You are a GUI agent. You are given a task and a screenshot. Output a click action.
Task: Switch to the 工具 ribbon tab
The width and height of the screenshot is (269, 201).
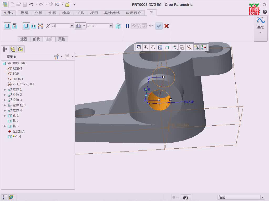click(80, 13)
